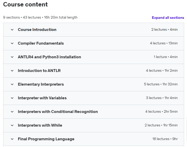The width and height of the screenshot is (187, 147).
Task: Select the Elementary Interpreters title
Action: (41, 84)
